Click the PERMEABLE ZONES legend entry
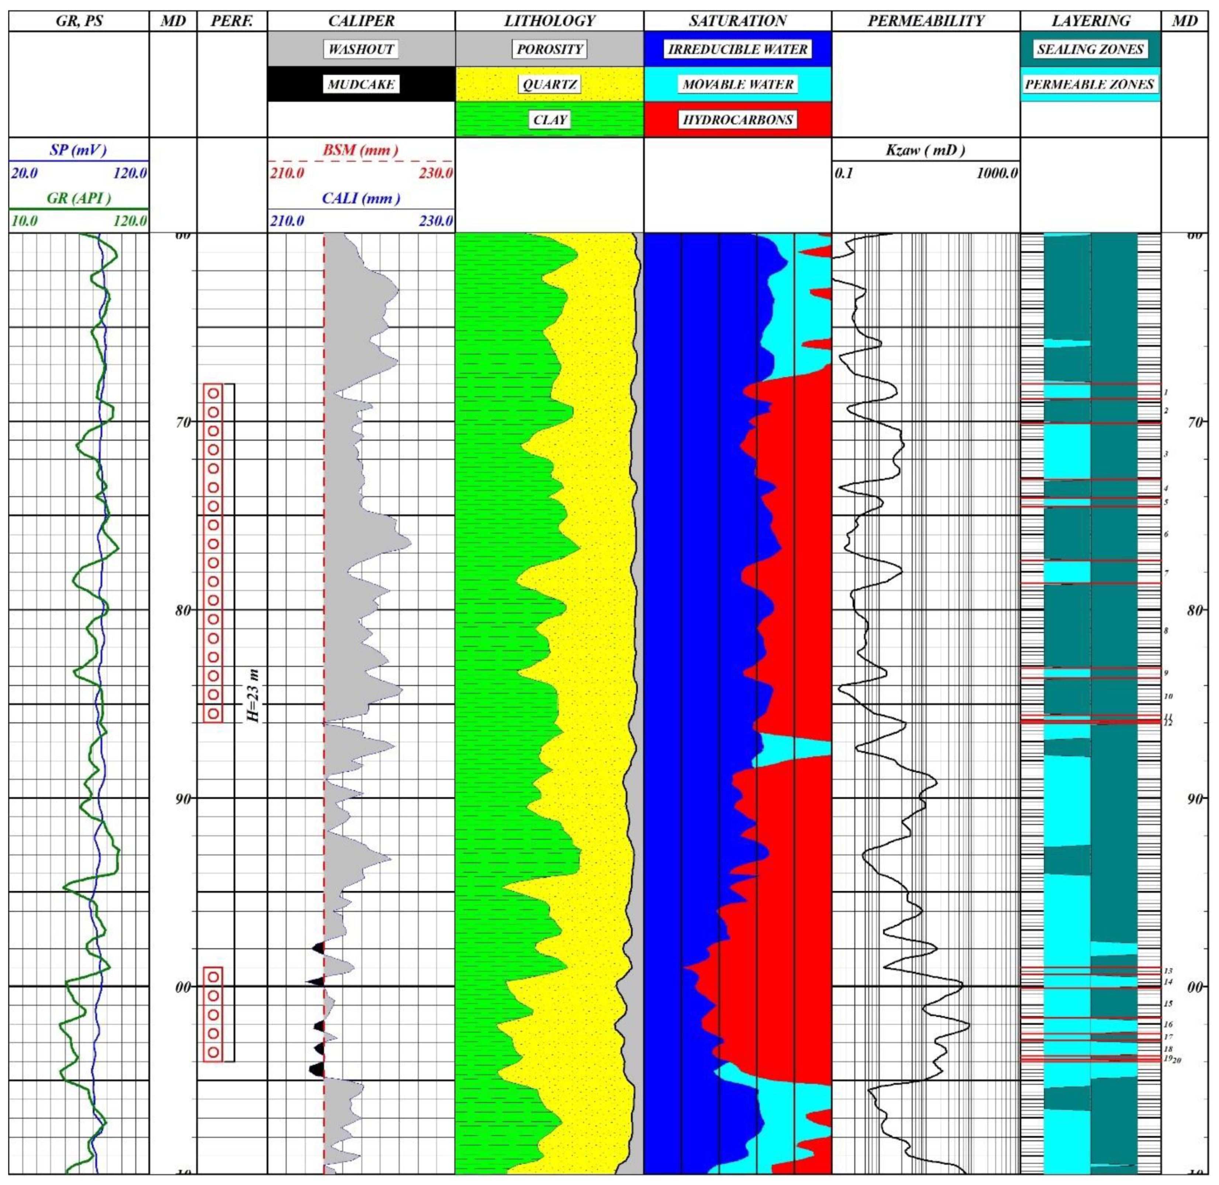Image resolution: width=1219 pixels, height=1185 pixels. (1090, 84)
